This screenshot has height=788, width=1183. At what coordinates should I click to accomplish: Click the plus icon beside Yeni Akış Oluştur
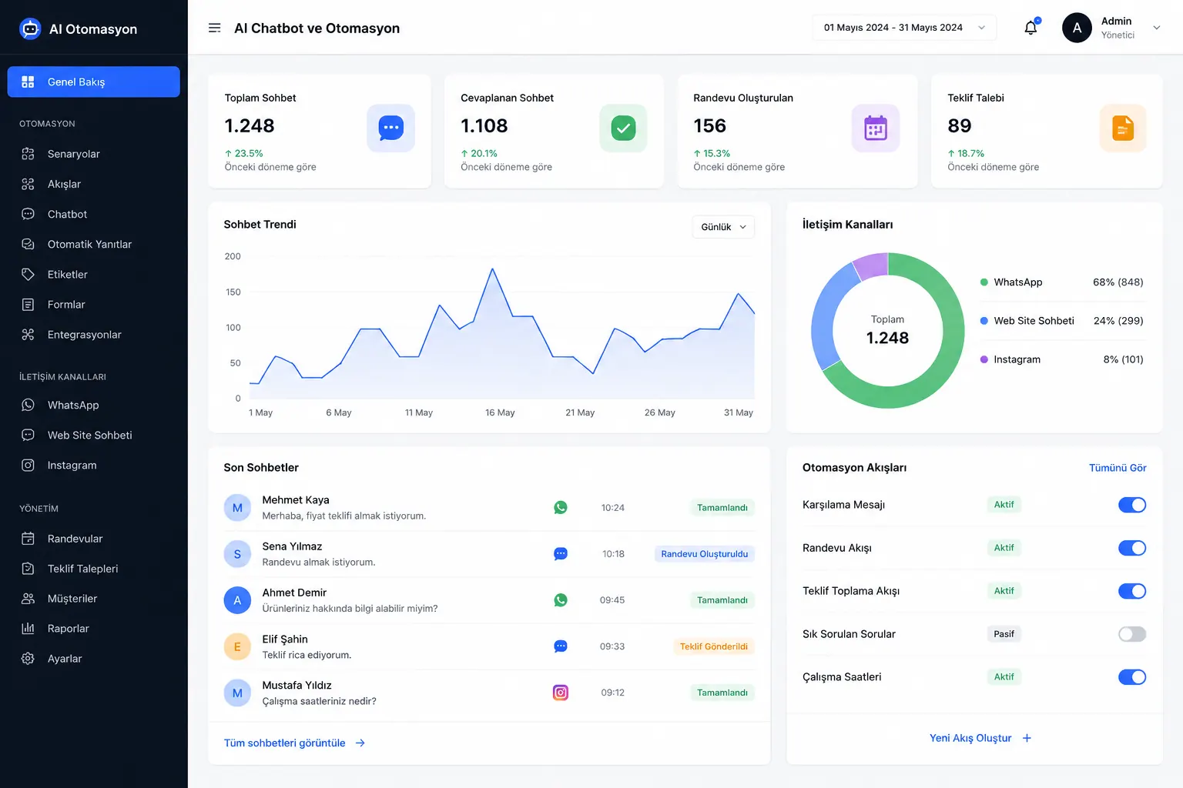[x=1027, y=738]
